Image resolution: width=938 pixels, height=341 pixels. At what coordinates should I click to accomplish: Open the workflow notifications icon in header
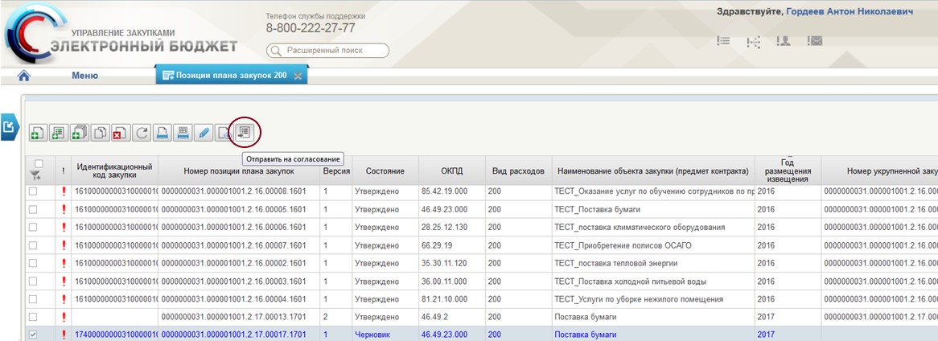pyautogui.click(x=753, y=42)
